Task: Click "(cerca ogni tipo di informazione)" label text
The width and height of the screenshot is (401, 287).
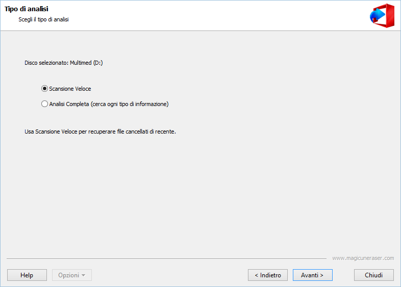Action: 130,104
